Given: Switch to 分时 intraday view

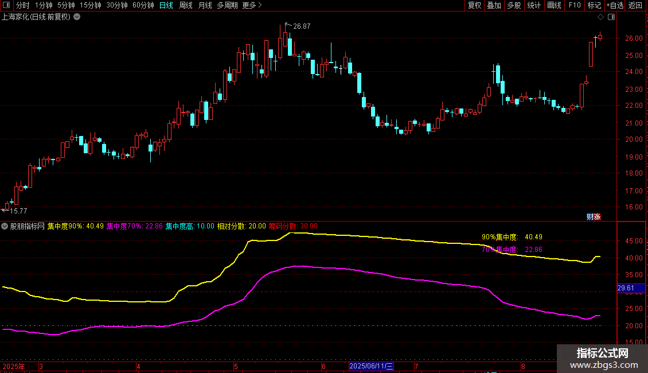Looking at the screenshot, I should tap(23, 5).
